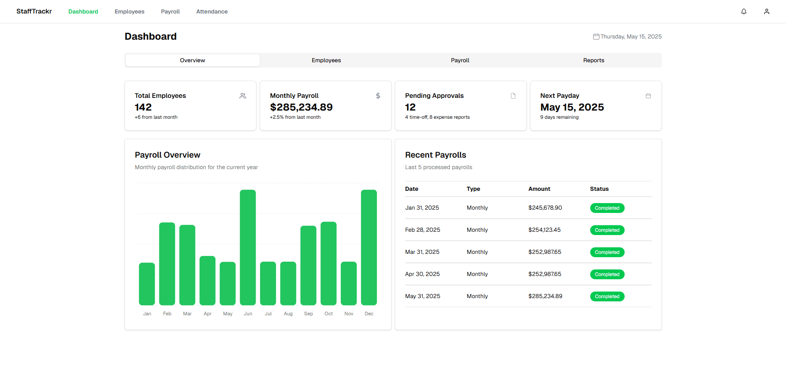This screenshot has width=786, height=389.
Task: Click the user profile icon
Action: (766, 11)
